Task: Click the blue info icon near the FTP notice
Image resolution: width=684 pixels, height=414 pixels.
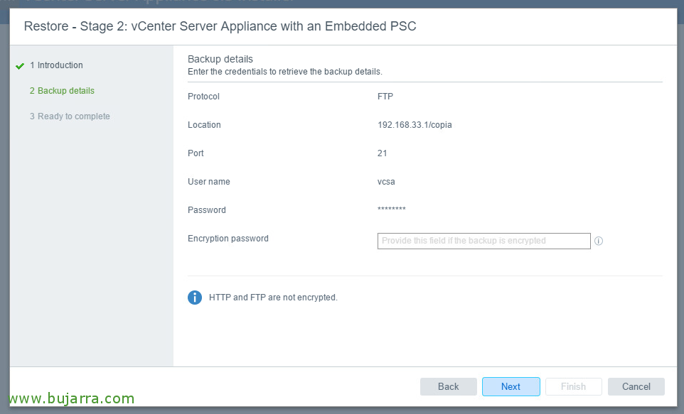Action: [195, 298]
